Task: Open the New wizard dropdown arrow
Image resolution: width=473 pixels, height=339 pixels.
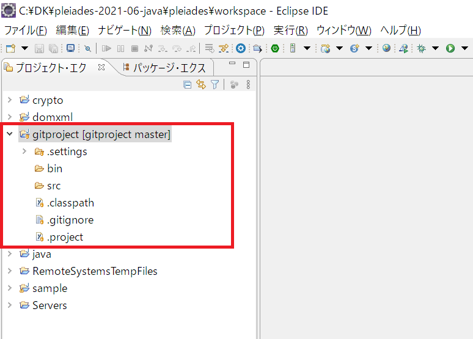Action: pos(24,48)
